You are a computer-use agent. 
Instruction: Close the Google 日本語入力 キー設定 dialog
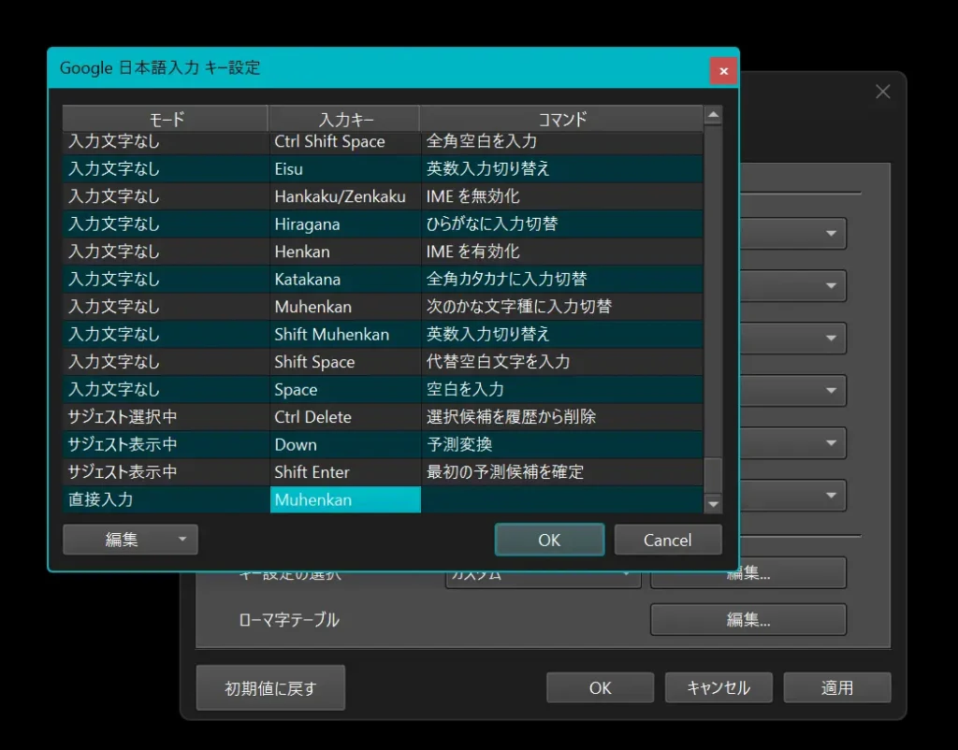click(723, 71)
